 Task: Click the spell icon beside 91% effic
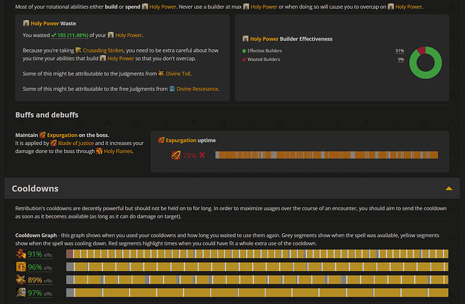click(22, 254)
